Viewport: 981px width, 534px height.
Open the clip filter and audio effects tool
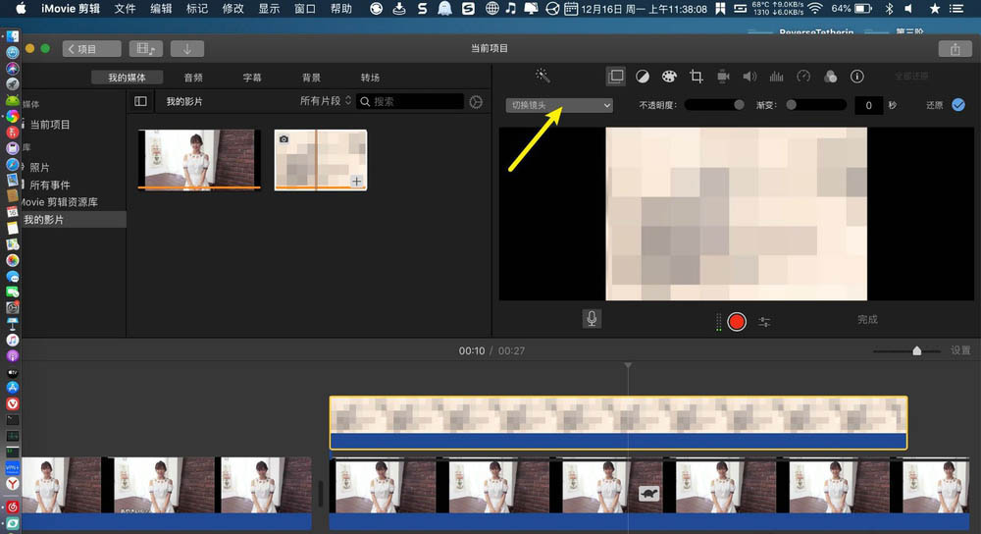click(x=830, y=77)
